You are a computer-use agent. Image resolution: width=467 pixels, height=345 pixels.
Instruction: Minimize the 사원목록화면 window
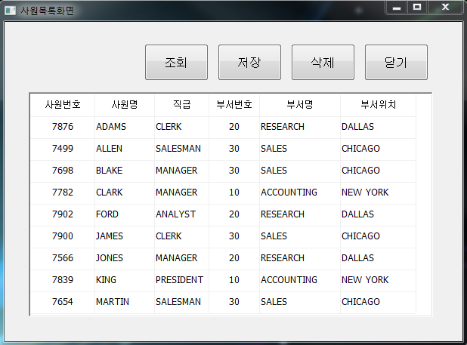click(397, 8)
